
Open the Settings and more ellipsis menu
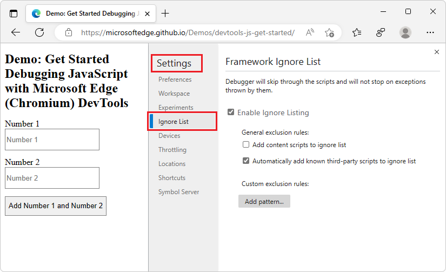tap(430, 32)
